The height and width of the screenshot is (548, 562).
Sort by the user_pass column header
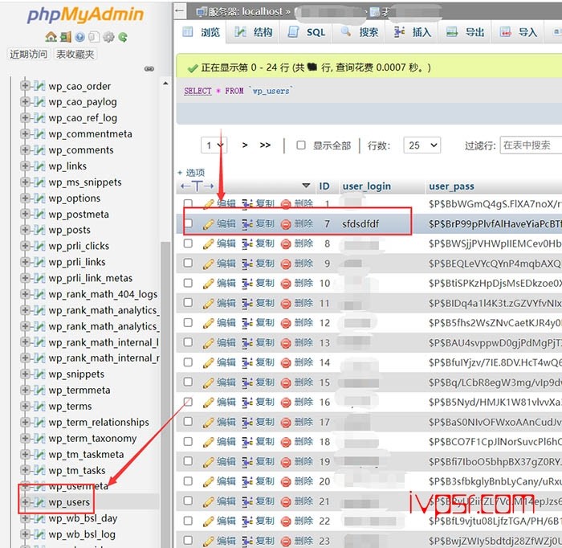(x=451, y=186)
